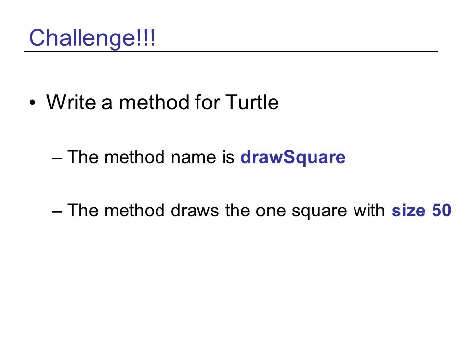Click the word "is" before "drawSquare"
474x355 pixels.
tap(228, 157)
